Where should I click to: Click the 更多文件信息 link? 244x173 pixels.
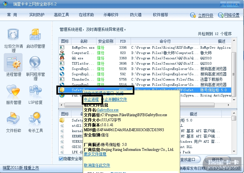click(x=95, y=154)
